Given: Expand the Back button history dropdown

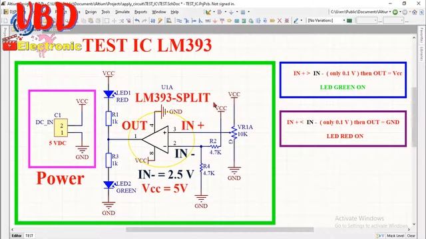Looking at the screenshot, I should (x=401, y=12).
